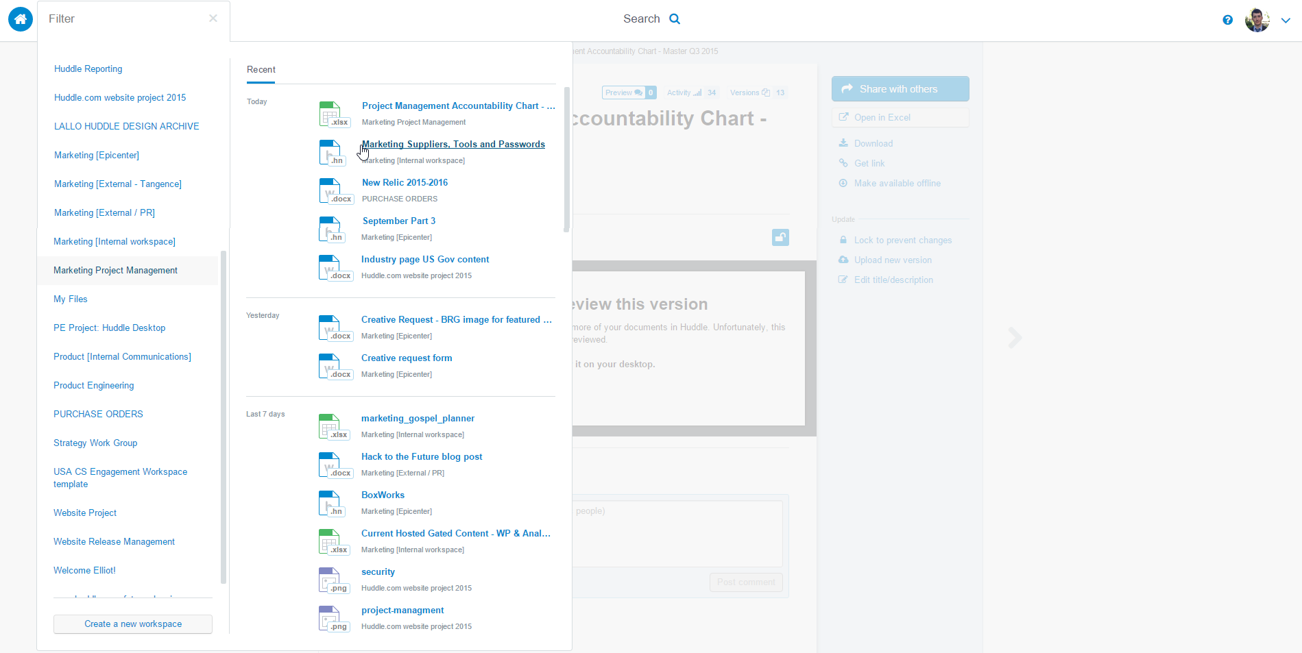Image resolution: width=1302 pixels, height=653 pixels.
Task: Click the workspace list scrollbar
Action: tap(224, 417)
